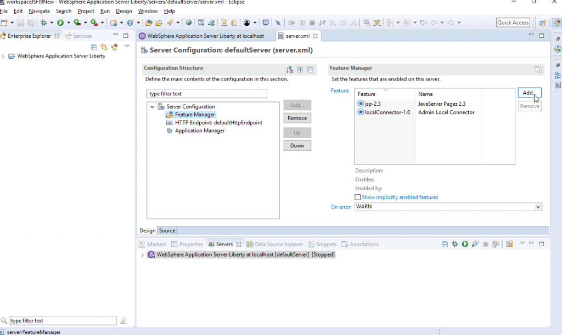Open the Navigate menu

tap(39, 11)
